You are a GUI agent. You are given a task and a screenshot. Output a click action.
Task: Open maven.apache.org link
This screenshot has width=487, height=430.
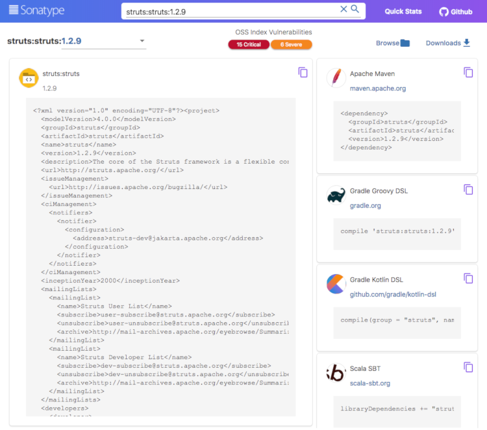(378, 88)
